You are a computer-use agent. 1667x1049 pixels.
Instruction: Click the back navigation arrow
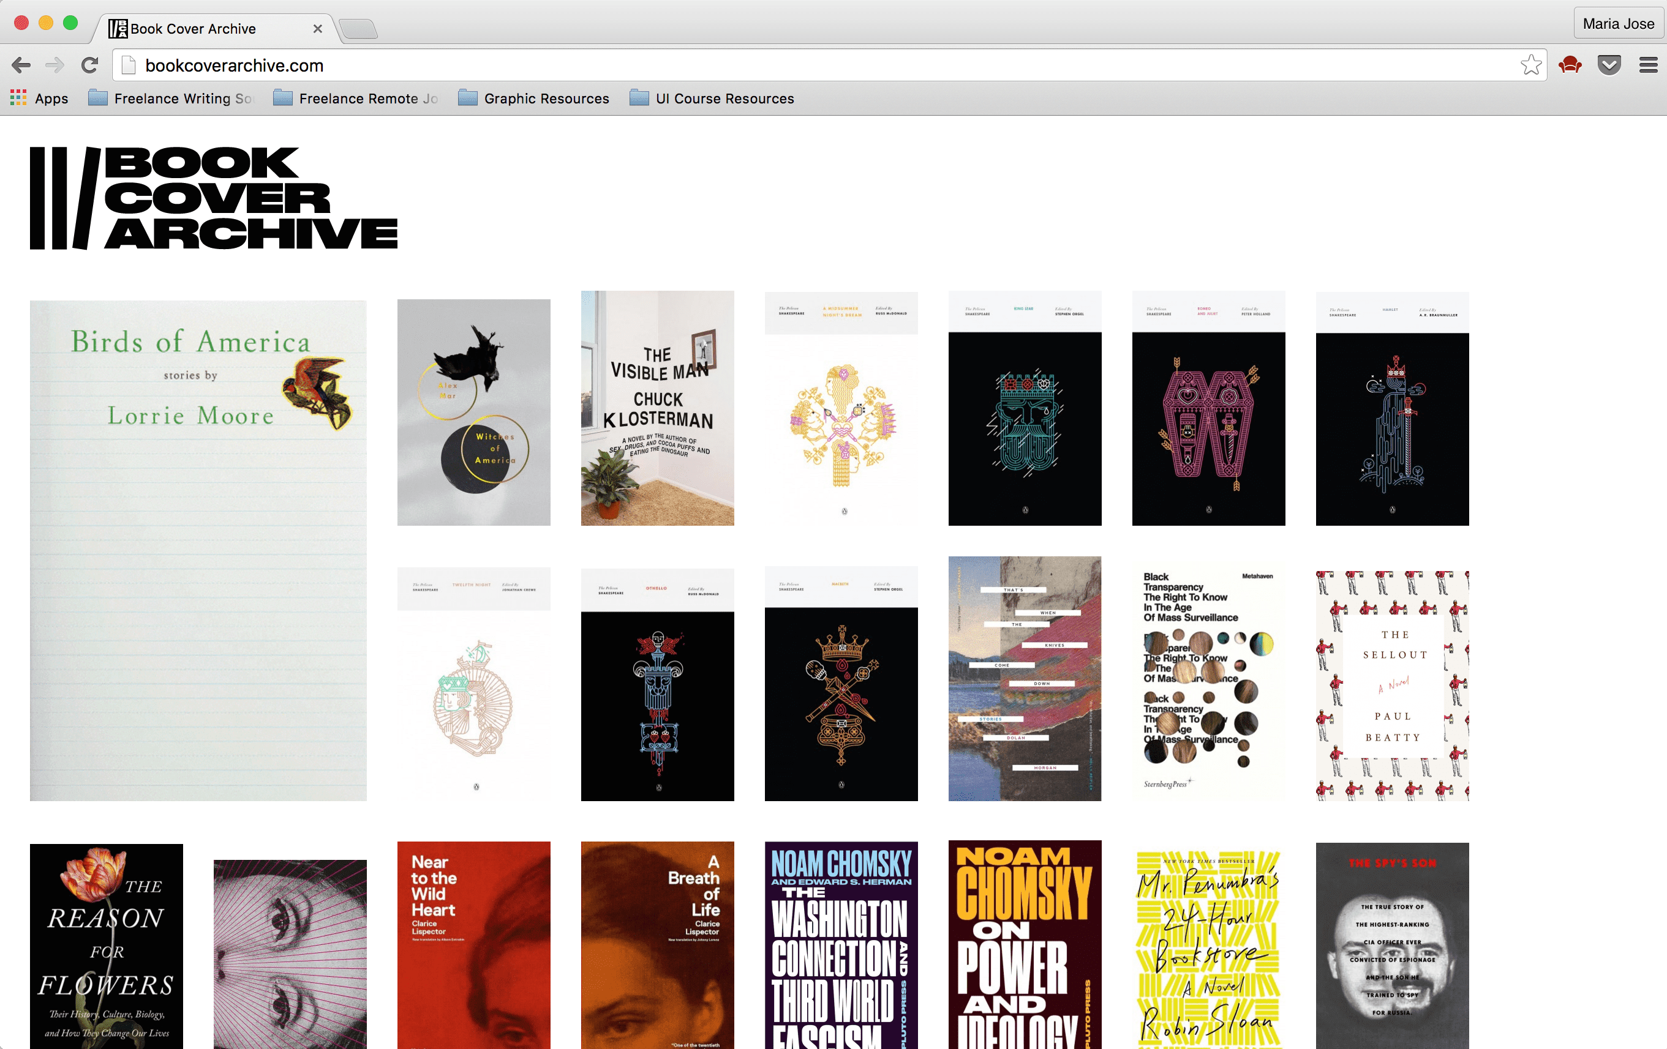pyautogui.click(x=21, y=65)
